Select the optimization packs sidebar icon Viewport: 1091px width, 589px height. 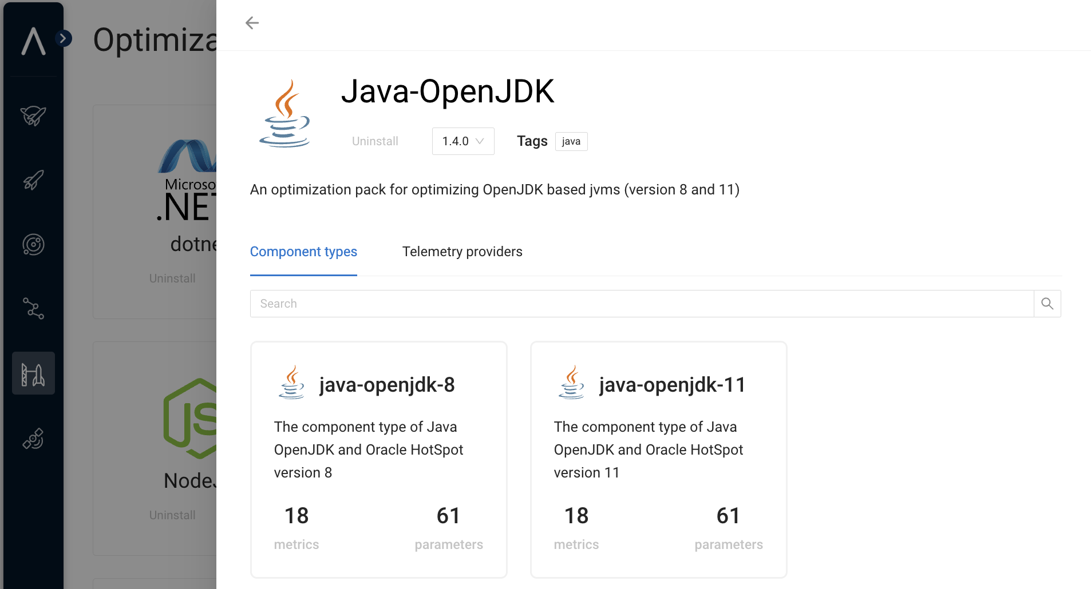(33, 373)
